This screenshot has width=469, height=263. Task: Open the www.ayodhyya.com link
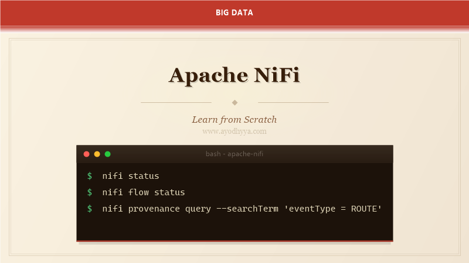tap(235, 131)
